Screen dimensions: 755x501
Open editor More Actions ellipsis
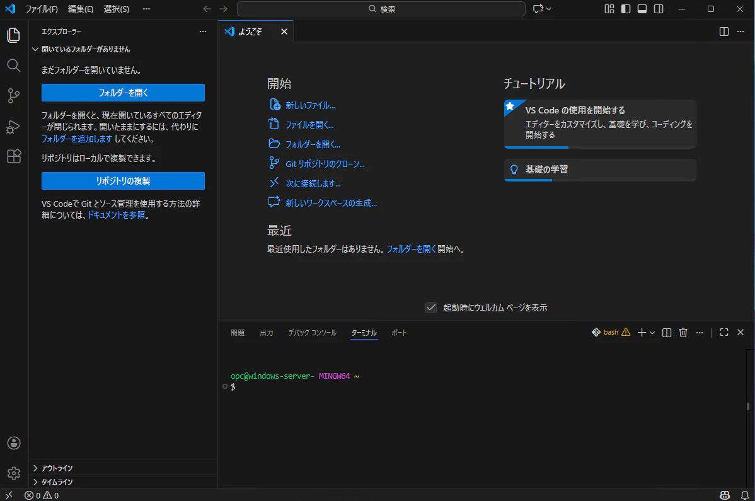[741, 32]
